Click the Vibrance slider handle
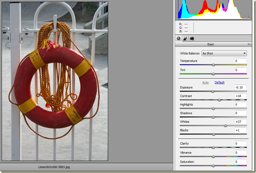 [x=213, y=157]
